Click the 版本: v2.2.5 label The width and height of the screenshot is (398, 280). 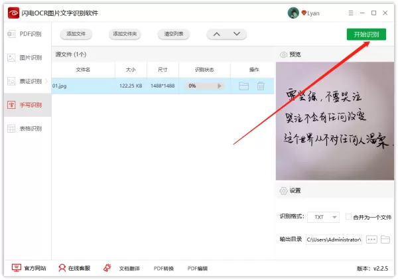click(372, 269)
